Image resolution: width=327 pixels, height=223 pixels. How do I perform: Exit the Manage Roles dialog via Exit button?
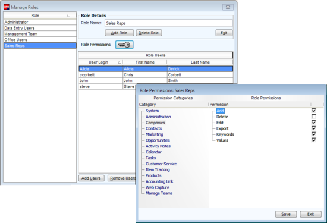point(224,33)
